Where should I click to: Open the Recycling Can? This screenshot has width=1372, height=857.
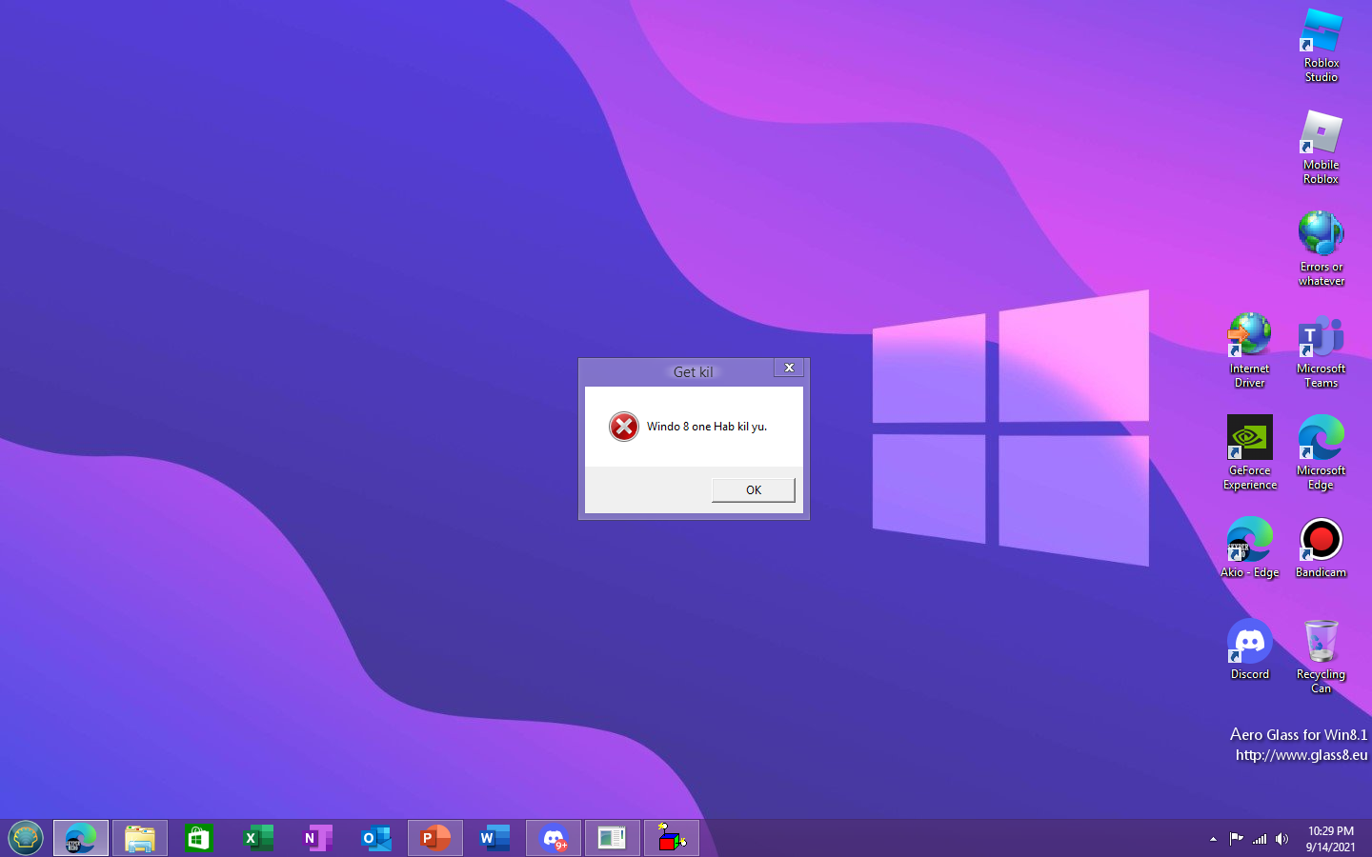click(x=1321, y=638)
